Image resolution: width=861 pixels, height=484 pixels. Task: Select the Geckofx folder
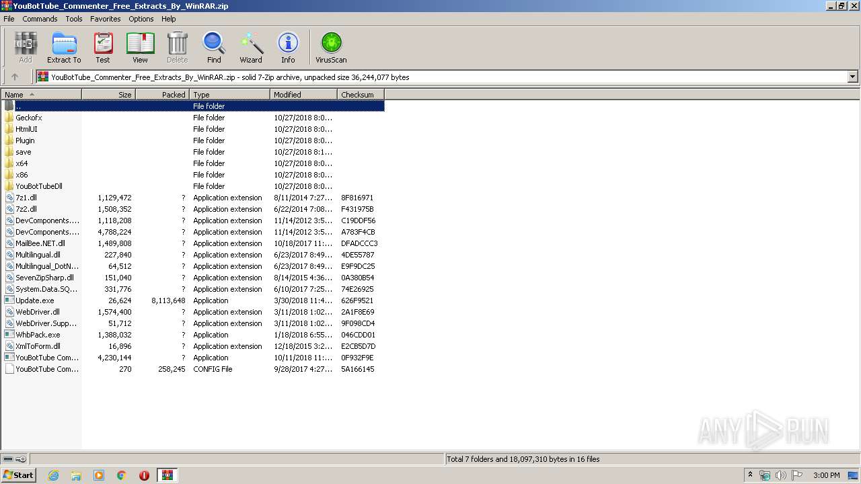coord(193,118)
